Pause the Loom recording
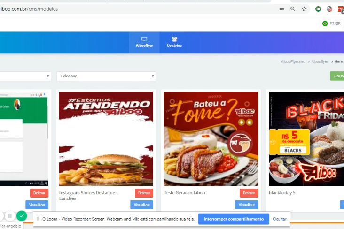344x229 pixels. pyautogui.click(x=10, y=216)
